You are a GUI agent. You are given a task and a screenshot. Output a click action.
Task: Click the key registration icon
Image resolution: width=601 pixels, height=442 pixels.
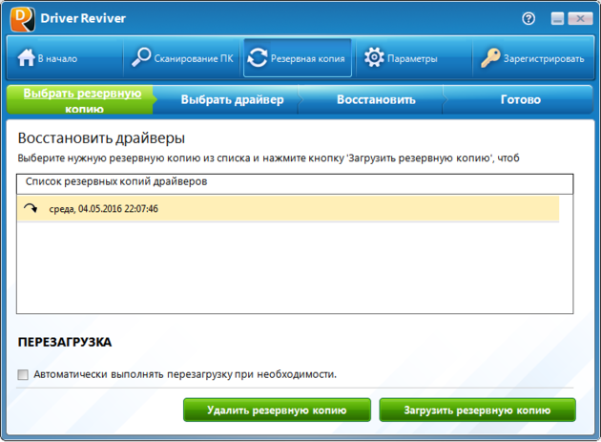tap(490, 58)
